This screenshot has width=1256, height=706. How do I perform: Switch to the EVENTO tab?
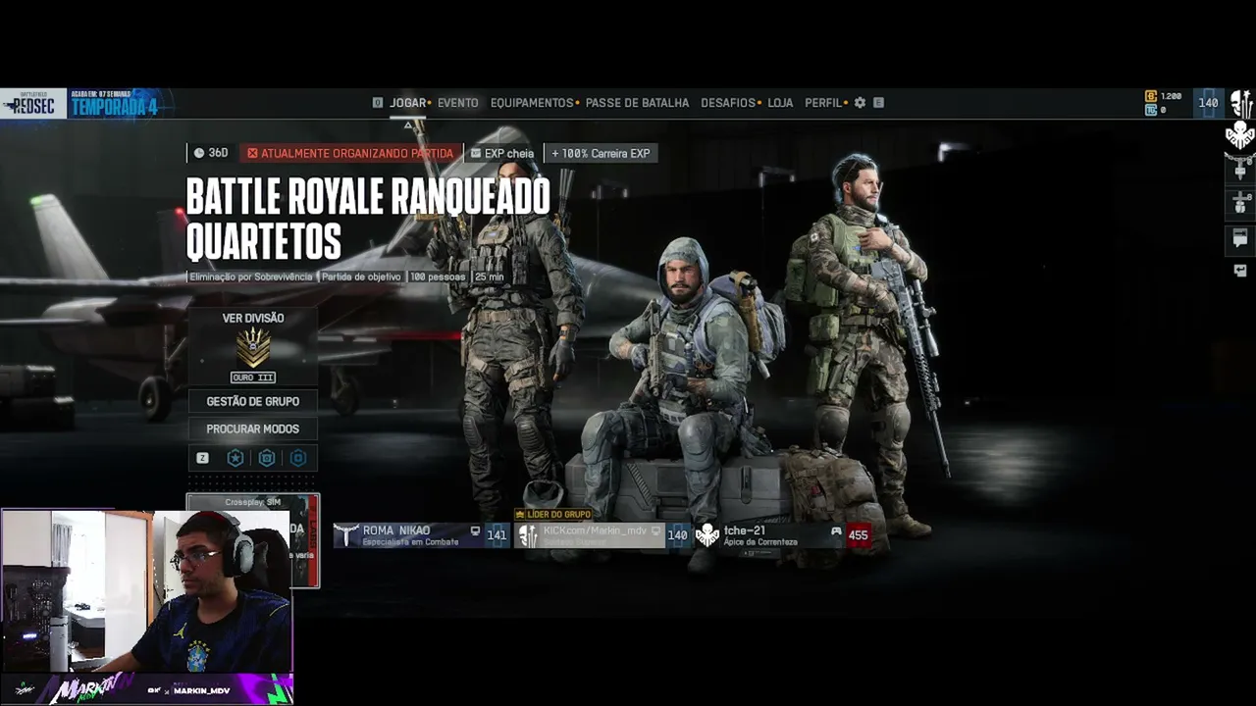[457, 103]
